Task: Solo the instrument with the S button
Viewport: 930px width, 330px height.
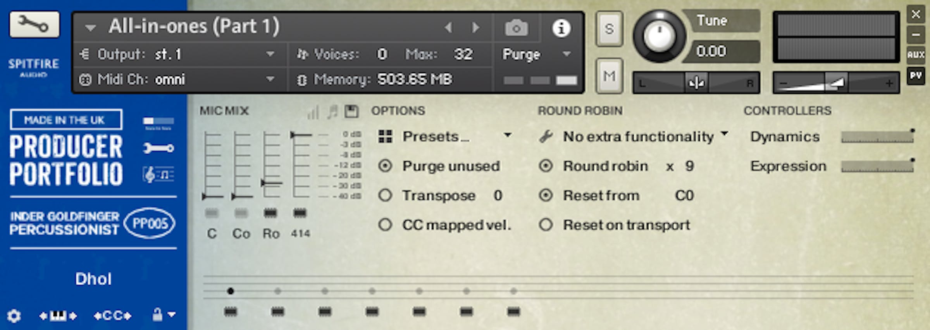Action: (x=609, y=29)
